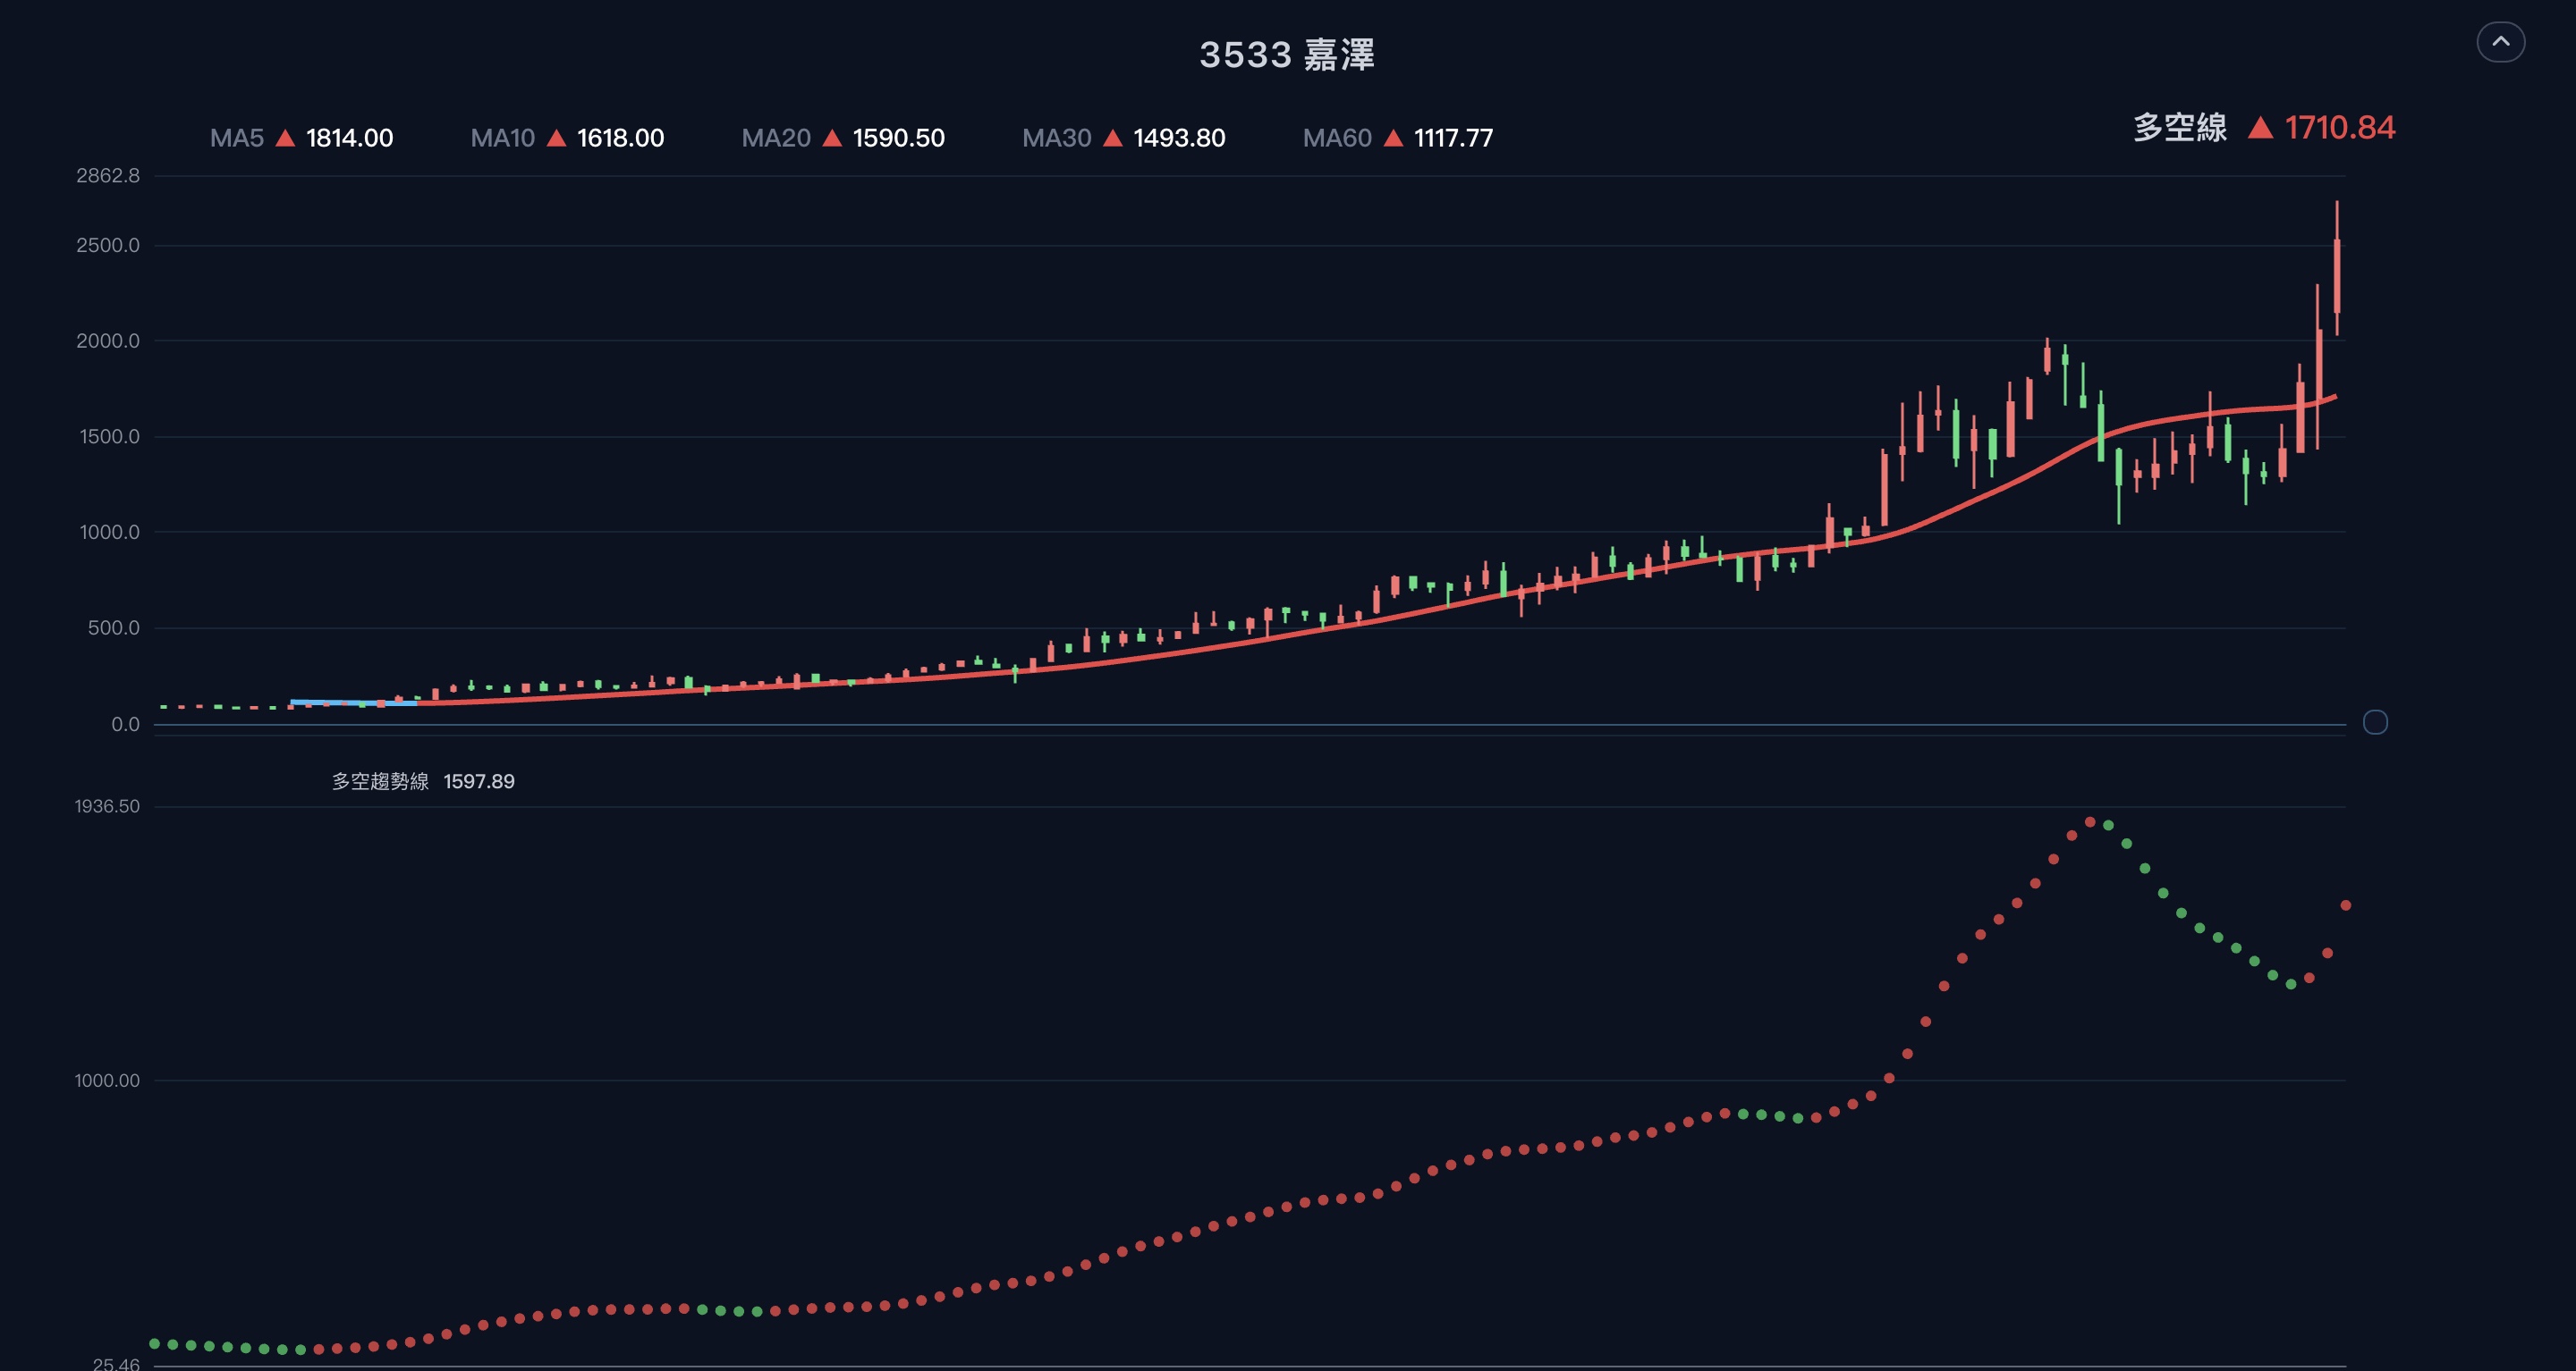
Task: Click the red triangle beside MA5
Action: tap(285, 138)
